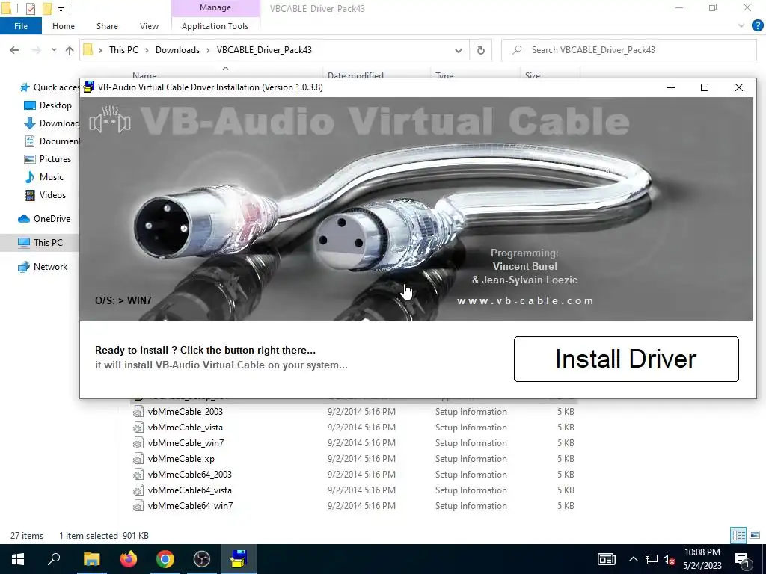Viewport: 766px width, 574px height.
Task: Click the Install Driver button
Action: tap(626, 359)
